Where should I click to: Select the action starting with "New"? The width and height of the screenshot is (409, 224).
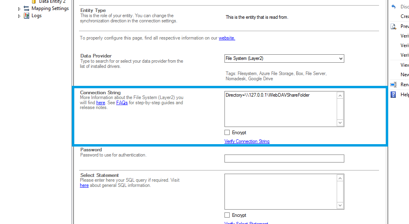tap(404, 75)
